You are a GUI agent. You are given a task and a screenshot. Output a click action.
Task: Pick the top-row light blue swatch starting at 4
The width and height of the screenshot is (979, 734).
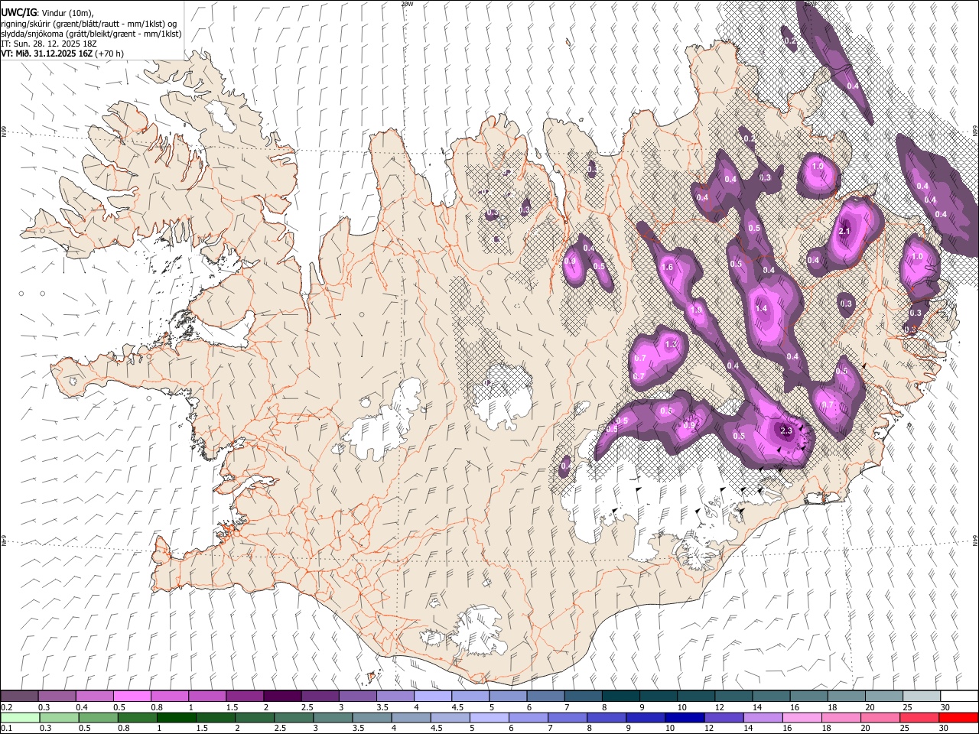(433, 696)
